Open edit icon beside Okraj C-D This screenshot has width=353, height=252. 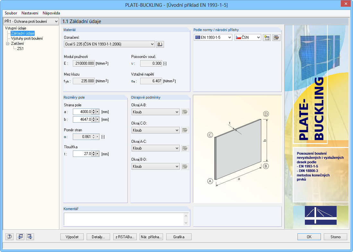[x=185, y=130]
